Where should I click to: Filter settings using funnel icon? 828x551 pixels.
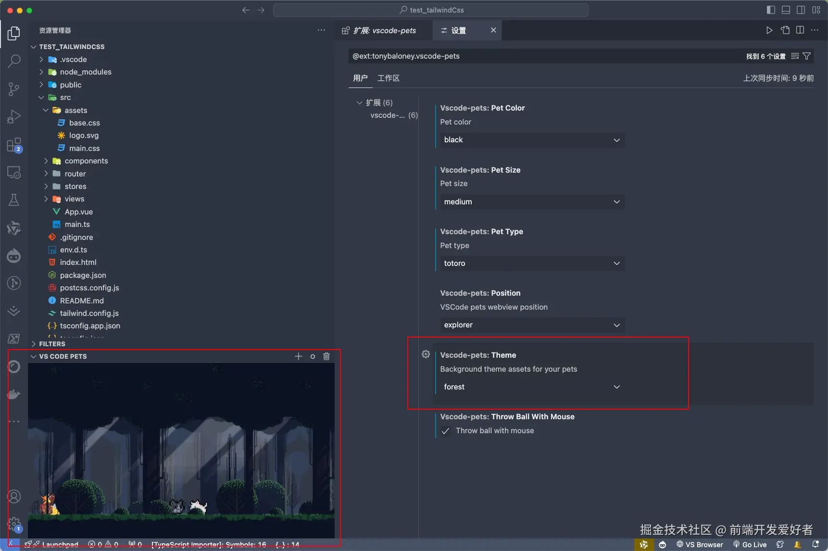(x=807, y=56)
